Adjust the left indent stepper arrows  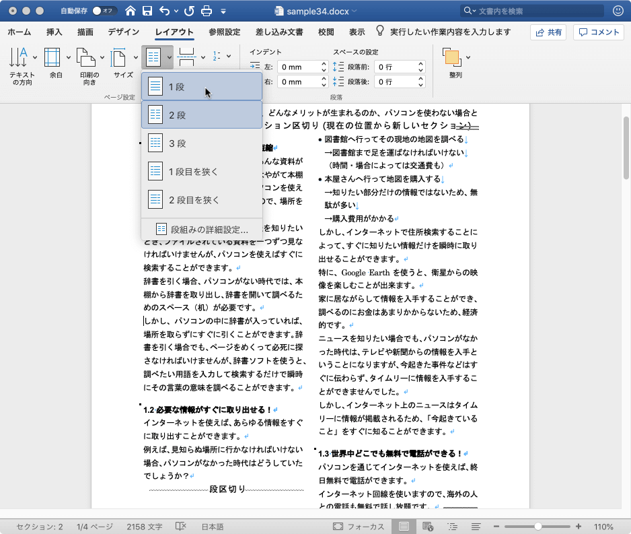pyautogui.click(x=324, y=67)
